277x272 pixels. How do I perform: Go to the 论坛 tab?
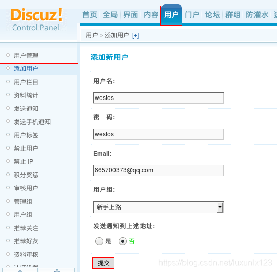pyautogui.click(x=212, y=15)
